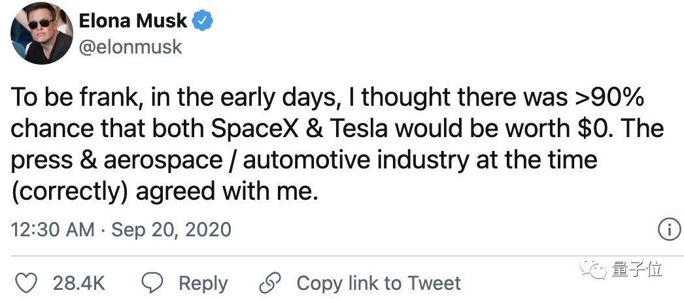Click the heart icon to like the tweet
Viewport: 684px width, 299px height.
pos(26,283)
